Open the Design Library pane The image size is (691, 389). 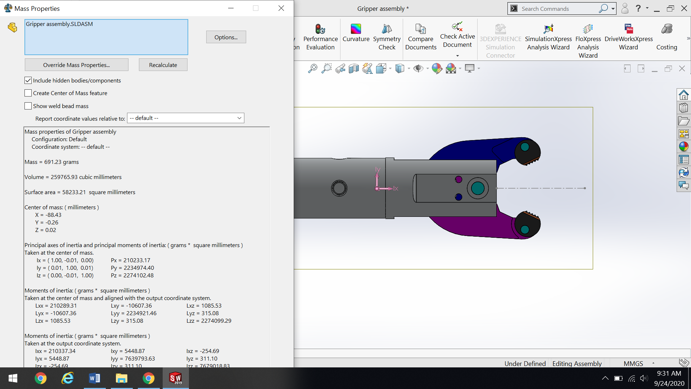(683, 108)
